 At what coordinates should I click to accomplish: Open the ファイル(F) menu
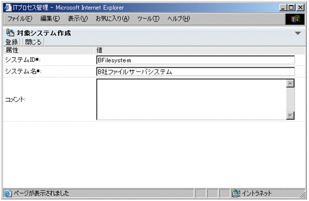(20, 19)
